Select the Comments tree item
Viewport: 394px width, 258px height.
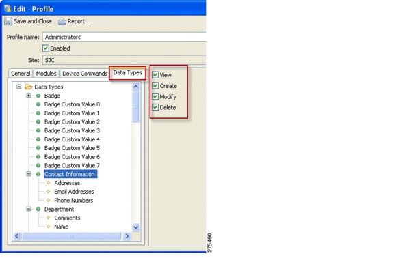pos(67,218)
